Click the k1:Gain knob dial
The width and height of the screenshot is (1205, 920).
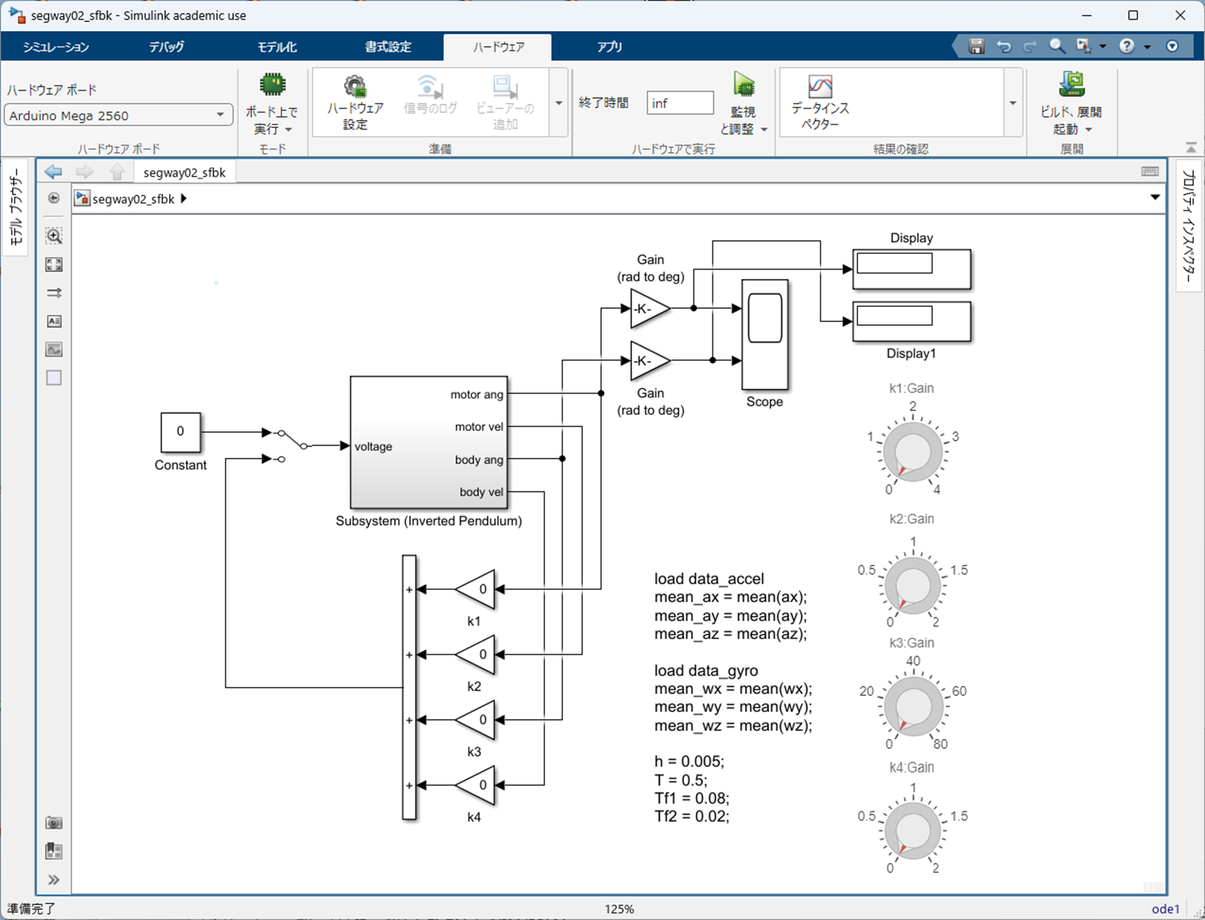(912, 452)
